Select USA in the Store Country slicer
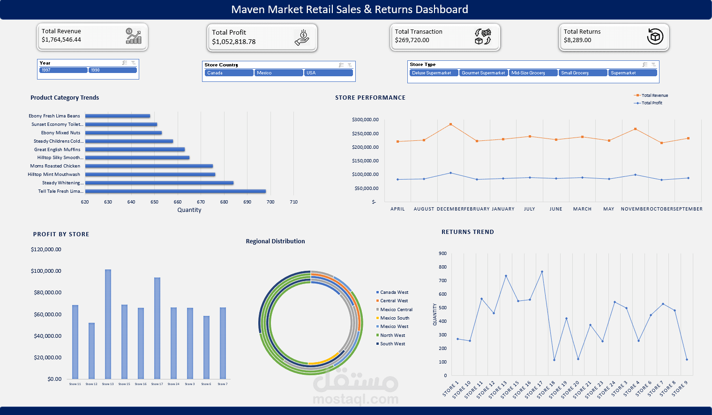Screen dimensions: 712x415 click(x=329, y=73)
